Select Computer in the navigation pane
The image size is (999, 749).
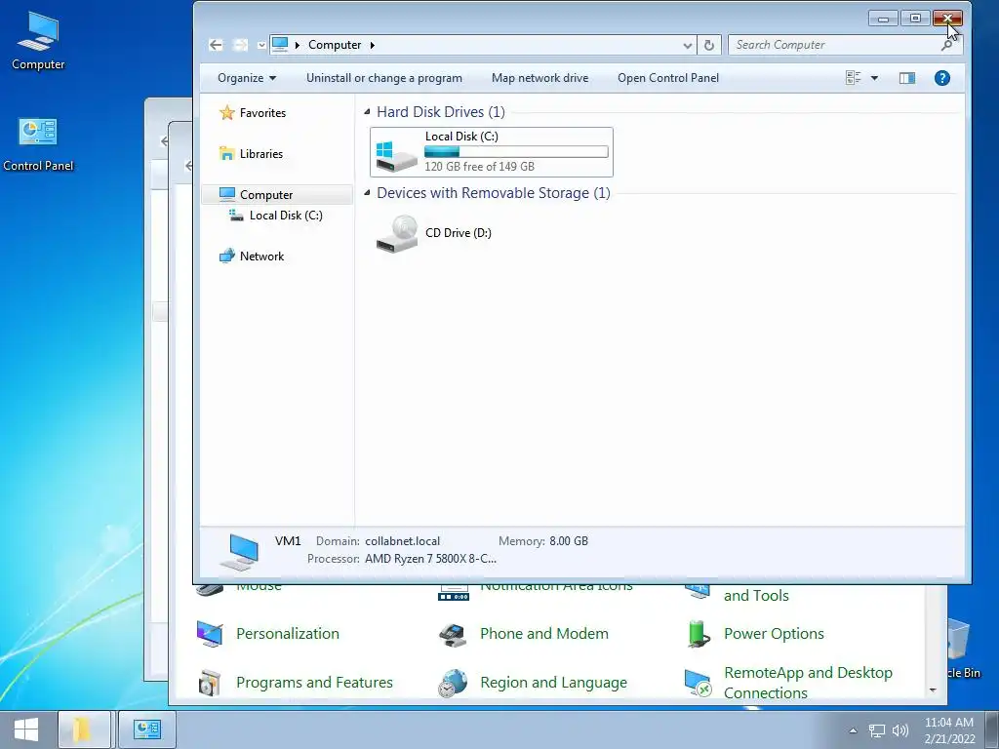click(276, 194)
